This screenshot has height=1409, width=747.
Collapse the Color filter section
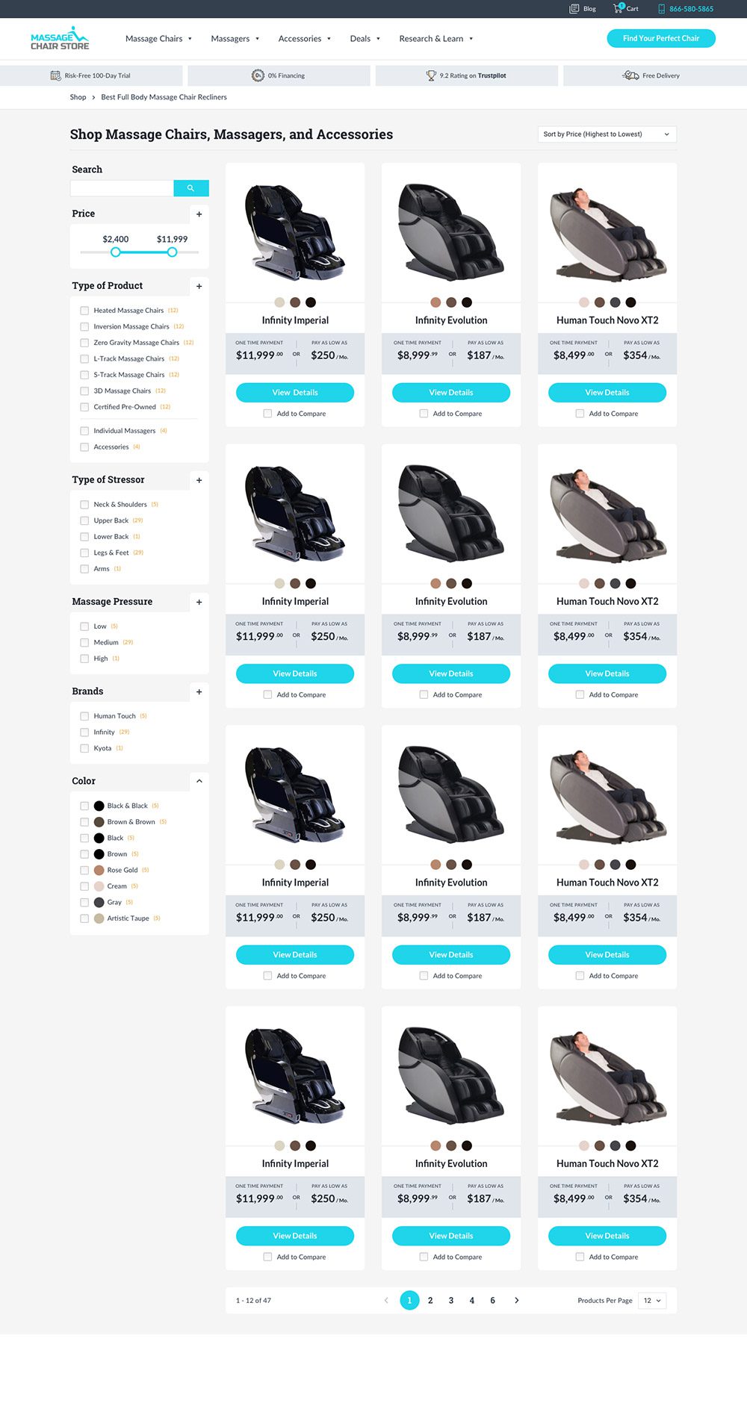[x=199, y=781]
